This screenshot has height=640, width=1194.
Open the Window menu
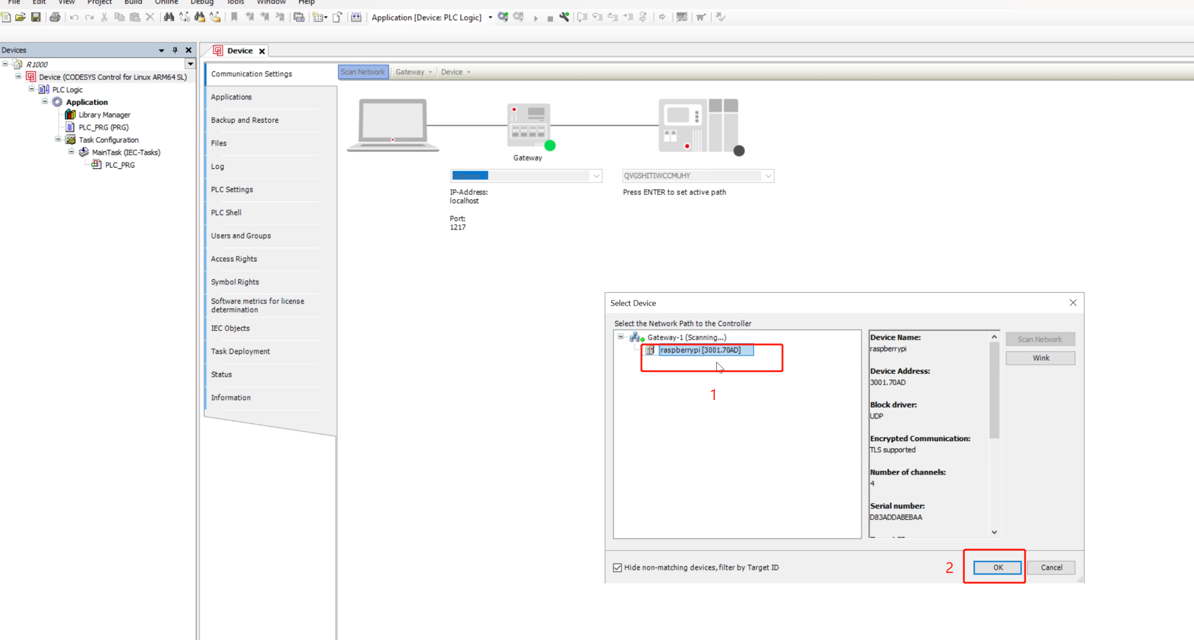coord(271,2)
